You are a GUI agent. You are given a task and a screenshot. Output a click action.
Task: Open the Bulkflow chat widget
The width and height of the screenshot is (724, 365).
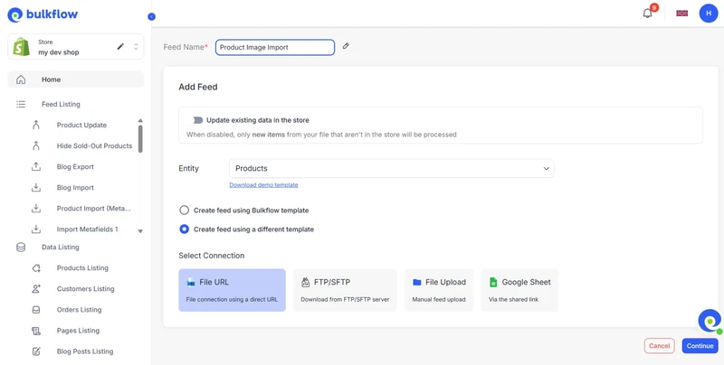[710, 321]
